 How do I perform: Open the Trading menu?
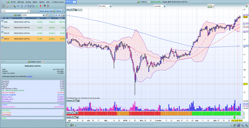pyautogui.click(x=28, y=2)
